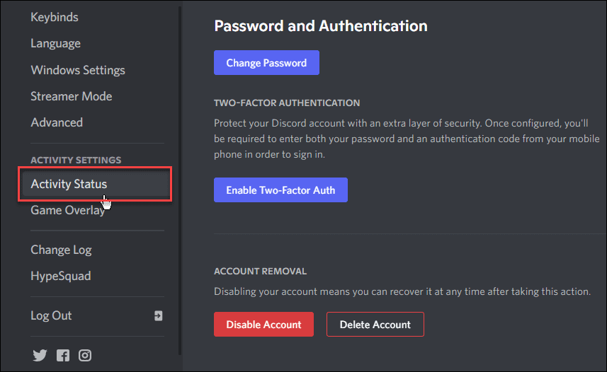
Task: Click the log out arrow icon
Action: (x=158, y=315)
